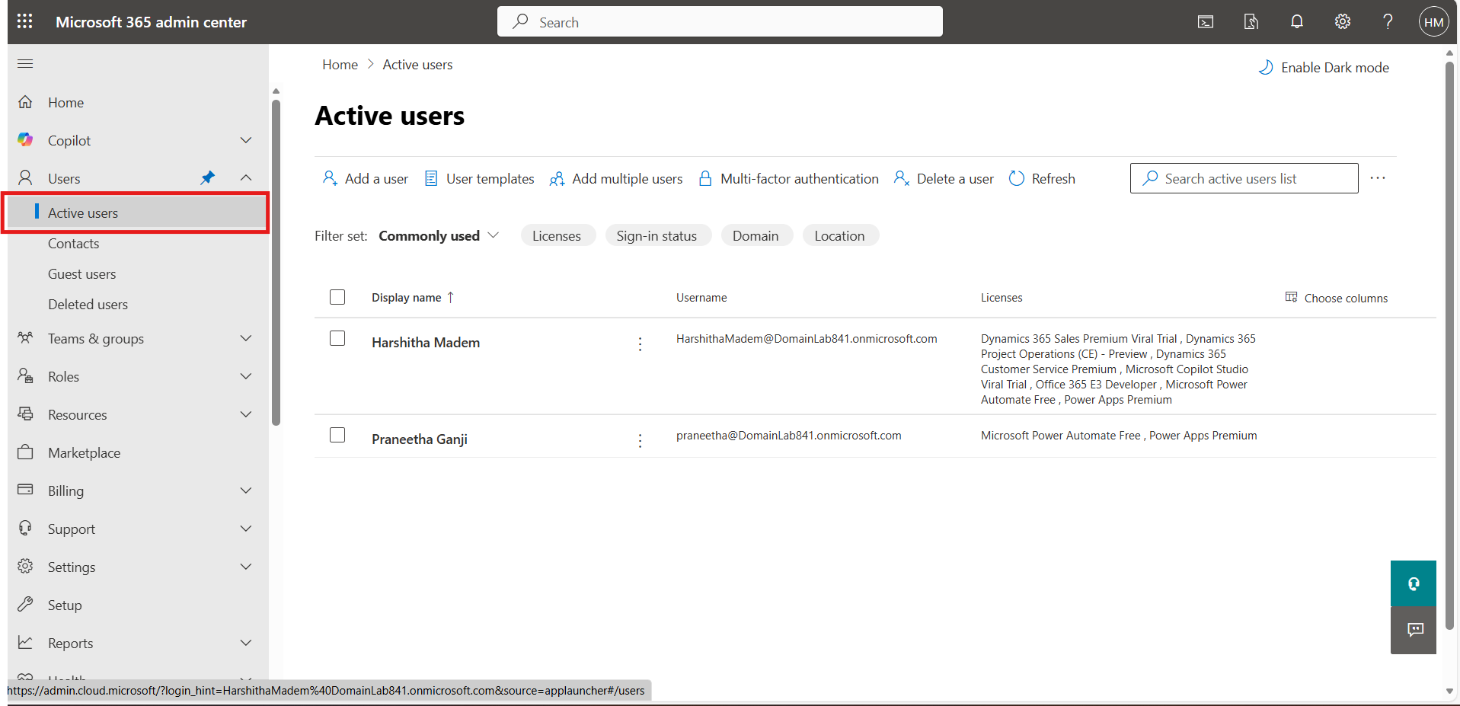Expand the Teams & groups section
This screenshot has height=706, width=1460.
[x=245, y=338]
